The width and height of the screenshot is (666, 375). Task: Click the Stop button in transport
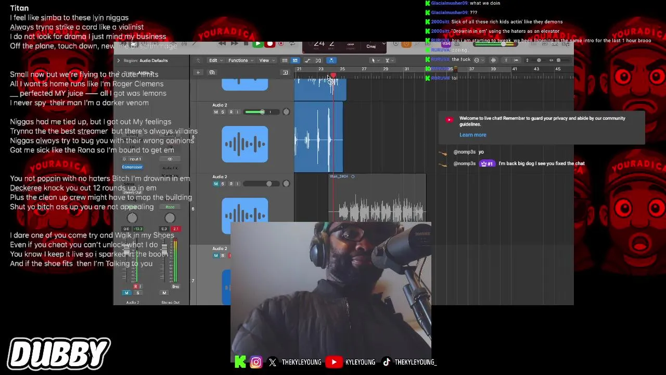coord(246,44)
